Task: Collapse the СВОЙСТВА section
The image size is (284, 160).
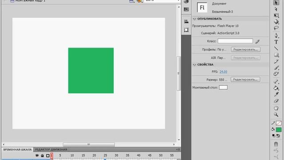Action: 194,65
